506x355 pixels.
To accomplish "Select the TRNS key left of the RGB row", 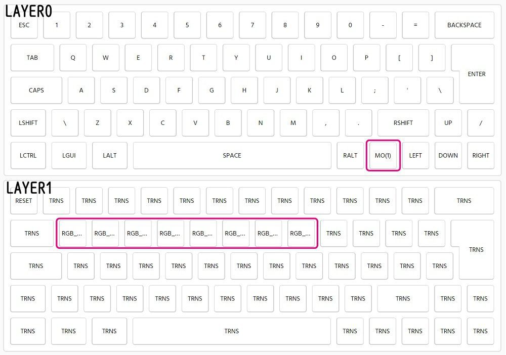I will 32,233.
